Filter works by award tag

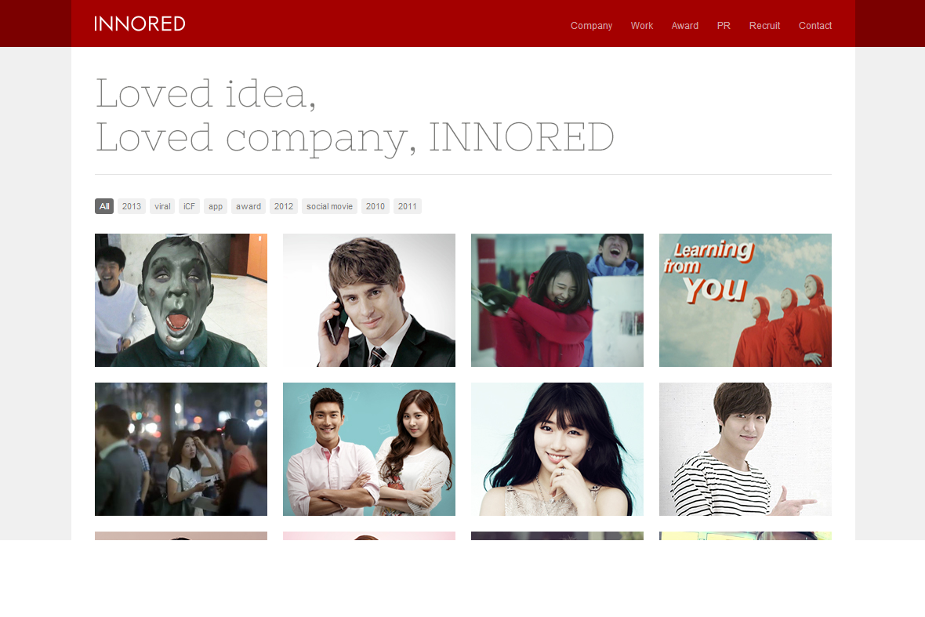(248, 206)
